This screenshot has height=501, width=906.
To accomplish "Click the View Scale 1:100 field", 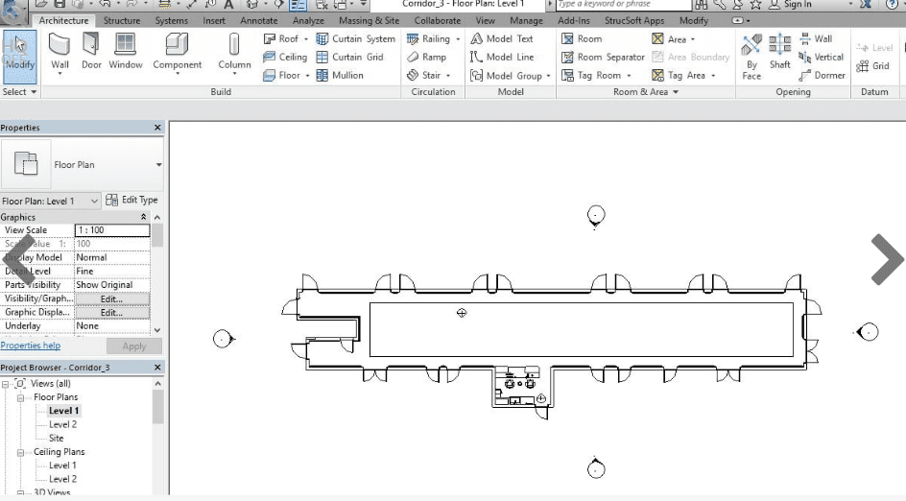I will 111,230.
